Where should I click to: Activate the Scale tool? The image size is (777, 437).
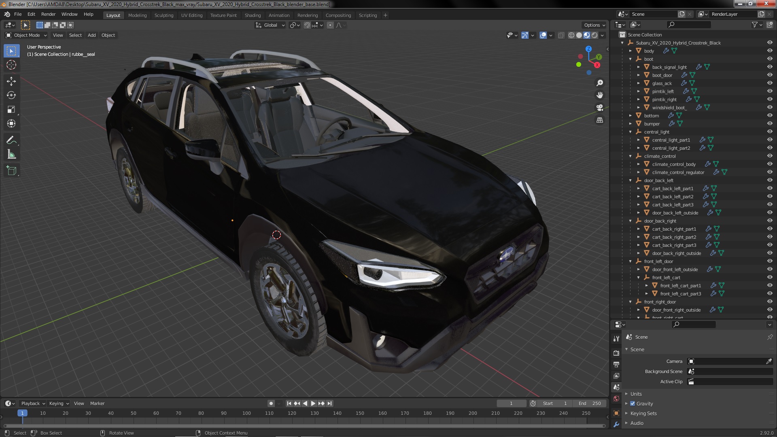coord(11,109)
